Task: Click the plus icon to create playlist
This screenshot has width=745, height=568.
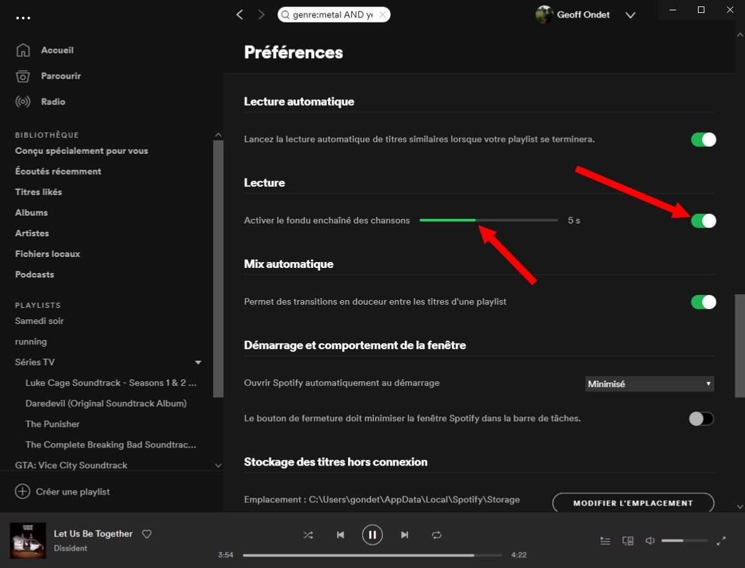Action: pyautogui.click(x=23, y=491)
